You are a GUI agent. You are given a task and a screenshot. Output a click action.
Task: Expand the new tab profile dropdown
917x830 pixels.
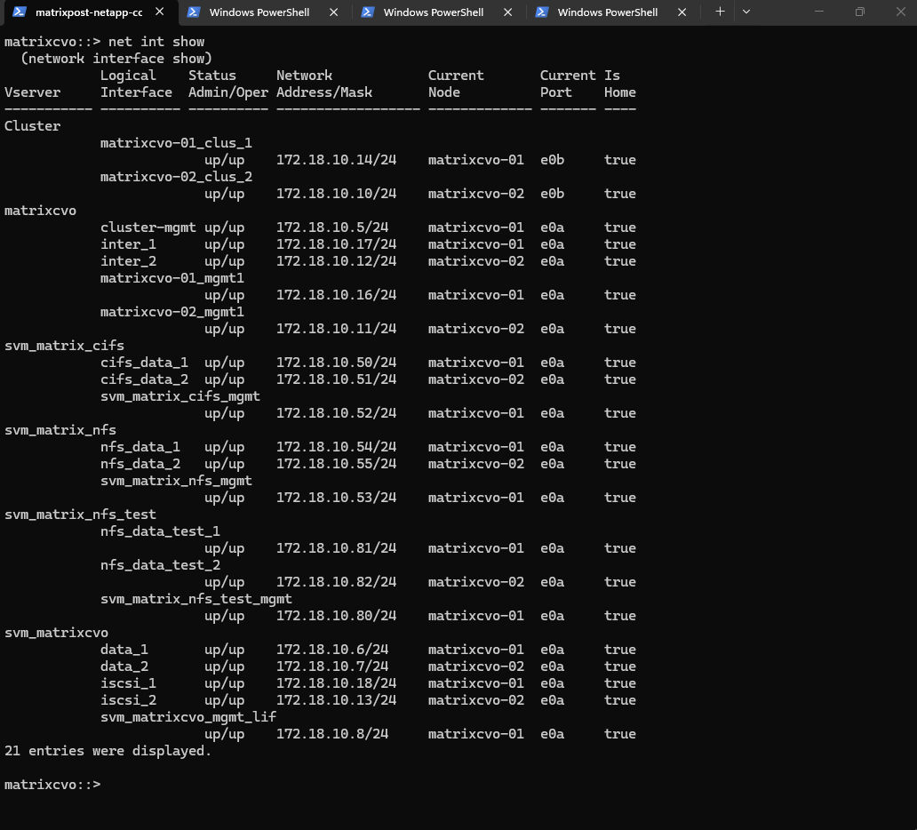(746, 12)
